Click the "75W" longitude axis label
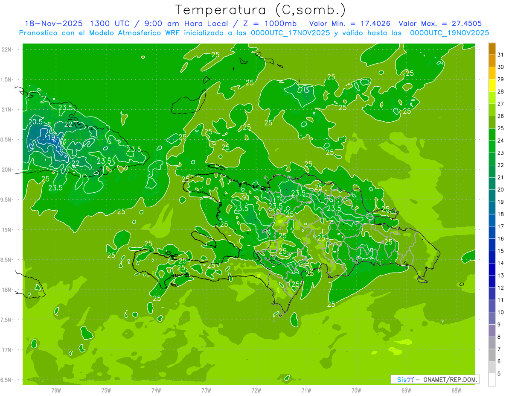The image size is (512, 396). point(106,390)
